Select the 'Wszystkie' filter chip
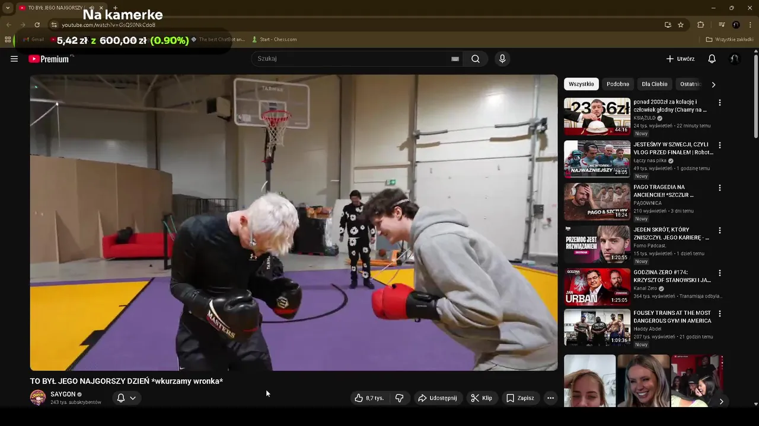Viewport: 759px width, 426px height. [581, 84]
